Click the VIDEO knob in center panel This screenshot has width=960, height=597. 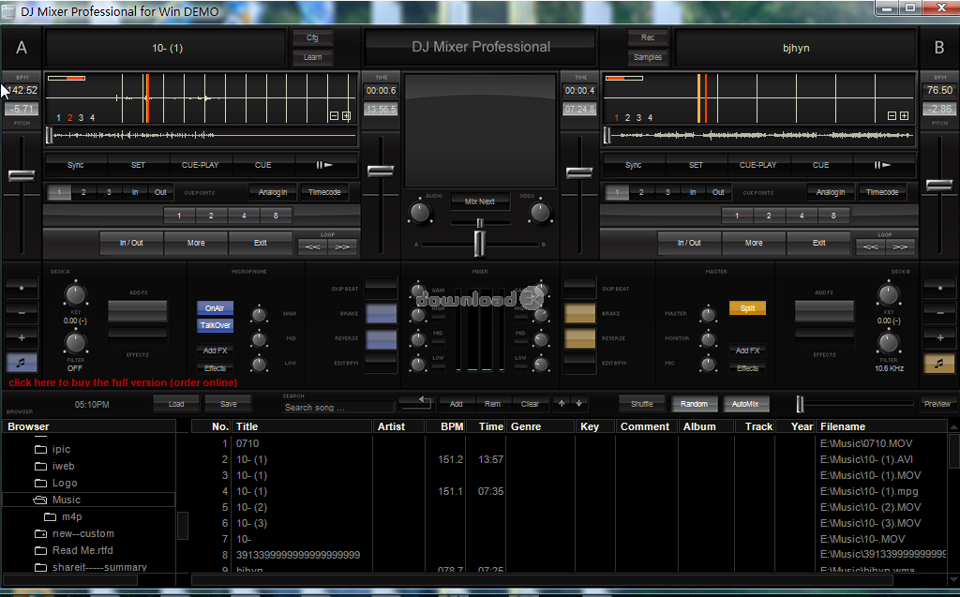pos(540,213)
